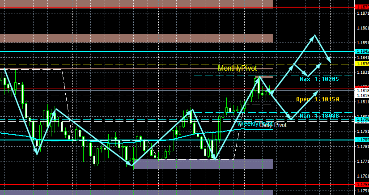The width and height of the screenshot is (369, 195).
Task: Click the 1.1851 price axis value
Action: coord(363,43)
